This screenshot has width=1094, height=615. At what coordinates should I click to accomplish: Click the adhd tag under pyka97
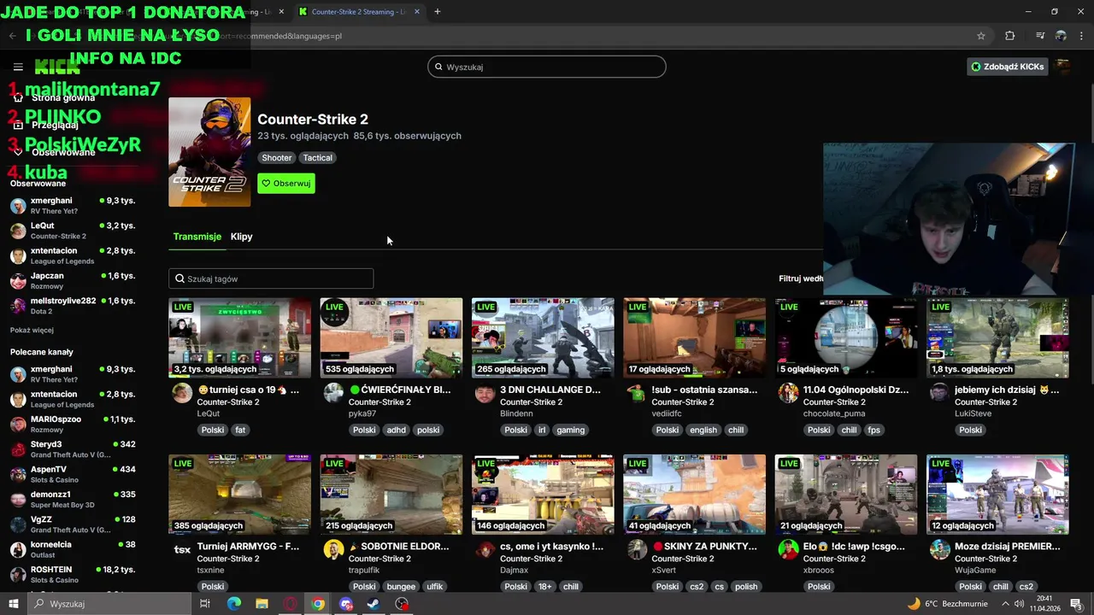point(397,430)
